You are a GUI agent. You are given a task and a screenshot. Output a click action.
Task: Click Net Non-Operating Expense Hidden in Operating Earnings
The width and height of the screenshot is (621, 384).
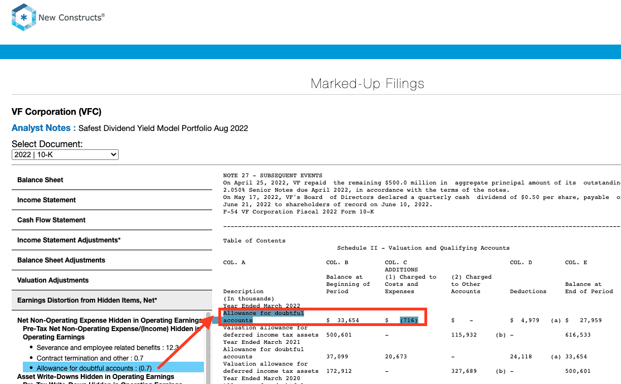pos(110,320)
